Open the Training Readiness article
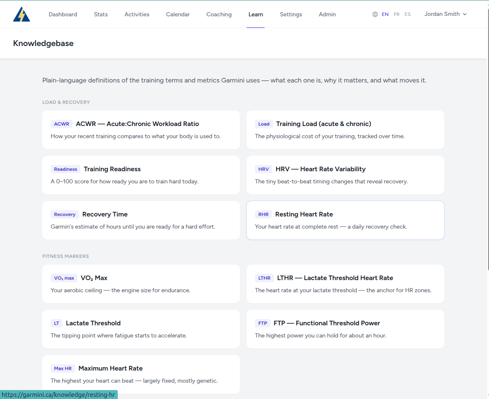489x399 pixels. coord(141,175)
